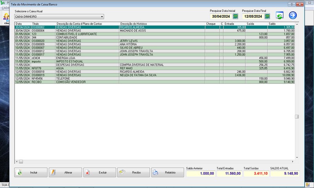This screenshot has height=188, width=314.
Task: Generate report using the Relatório button
Action: point(167,172)
